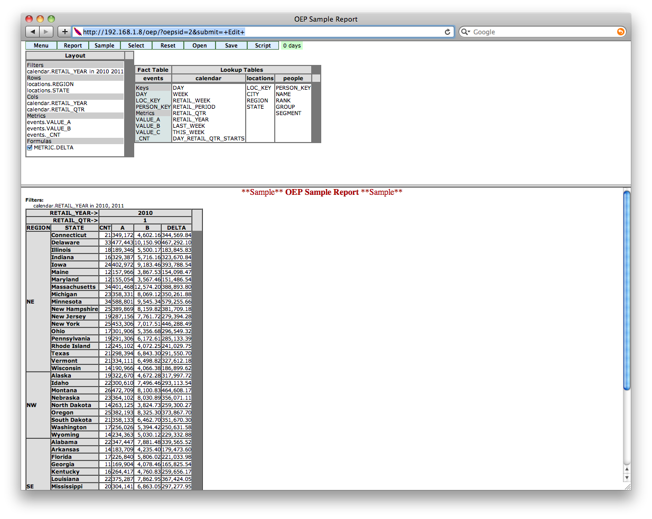Click locations.REGION in the Rows section
Screen dimensions: 652x519
(x=50, y=84)
